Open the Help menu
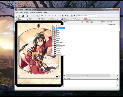The width and height of the screenshot is (123, 97). coord(45,13)
